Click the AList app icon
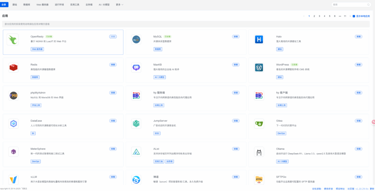This screenshot has height=191, width=375. click(x=136, y=152)
